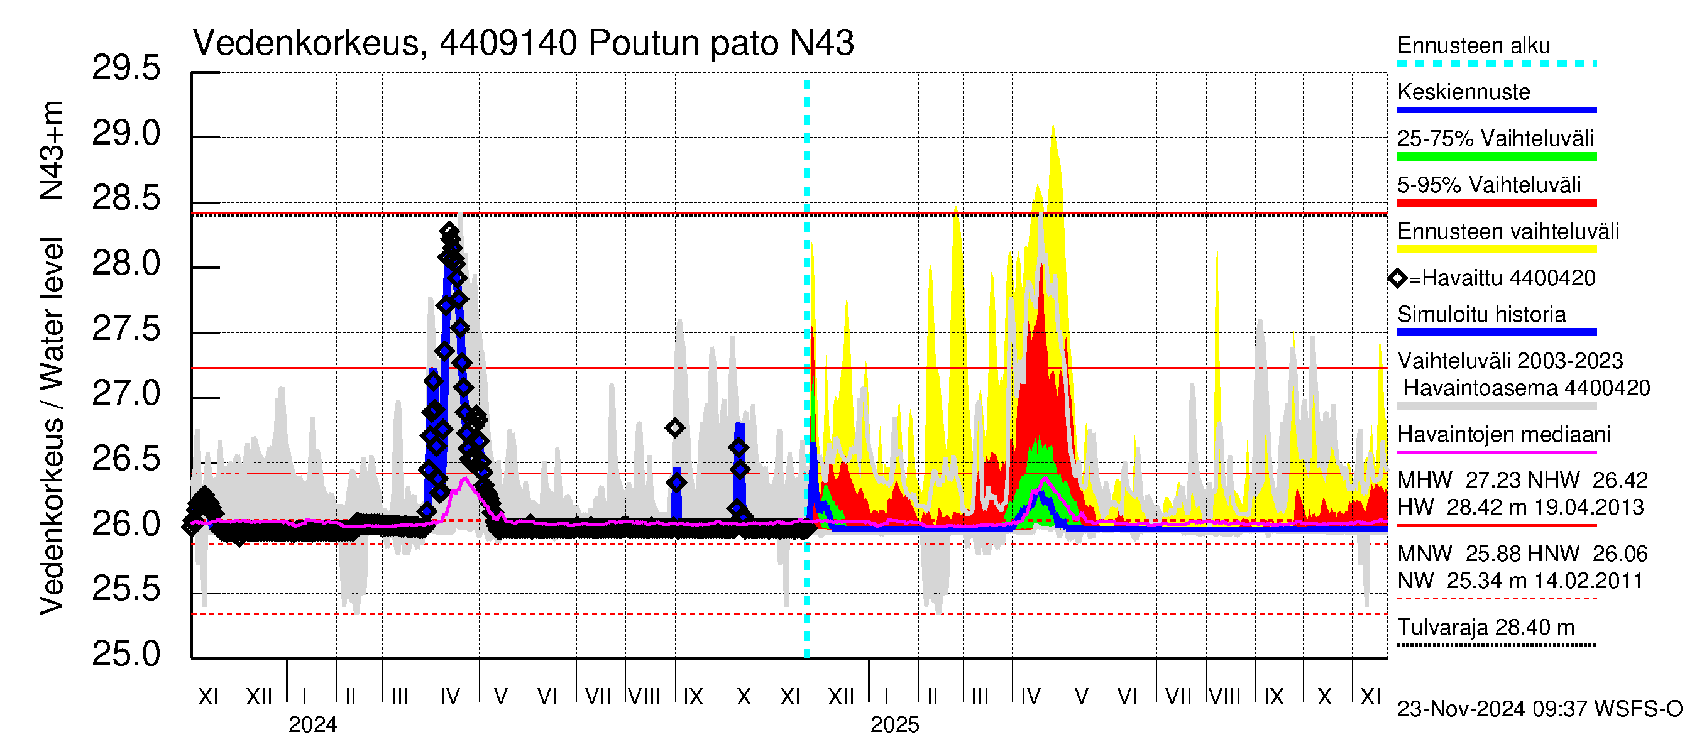Click the chart title 'Vedenkorkeus, 4409140 Poutun pato N43'
The image size is (1697, 754).
(x=523, y=43)
